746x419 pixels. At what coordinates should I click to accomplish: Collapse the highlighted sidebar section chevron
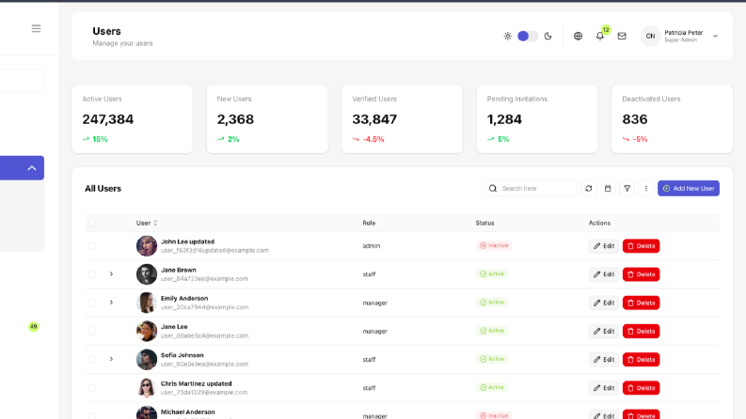(x=32, y=168)
